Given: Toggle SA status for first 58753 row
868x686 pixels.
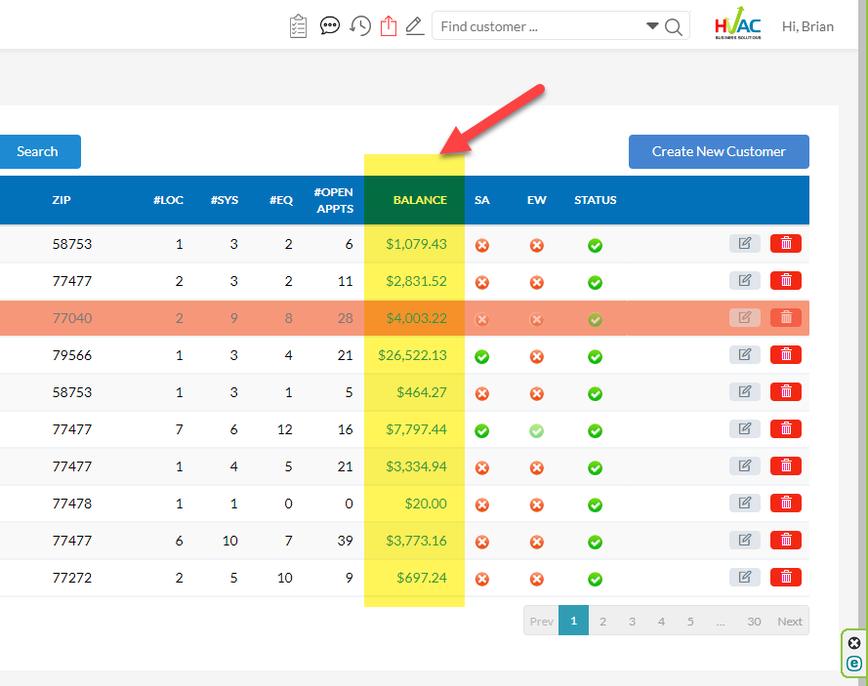Looking at the screenshot, I should 481,246.
